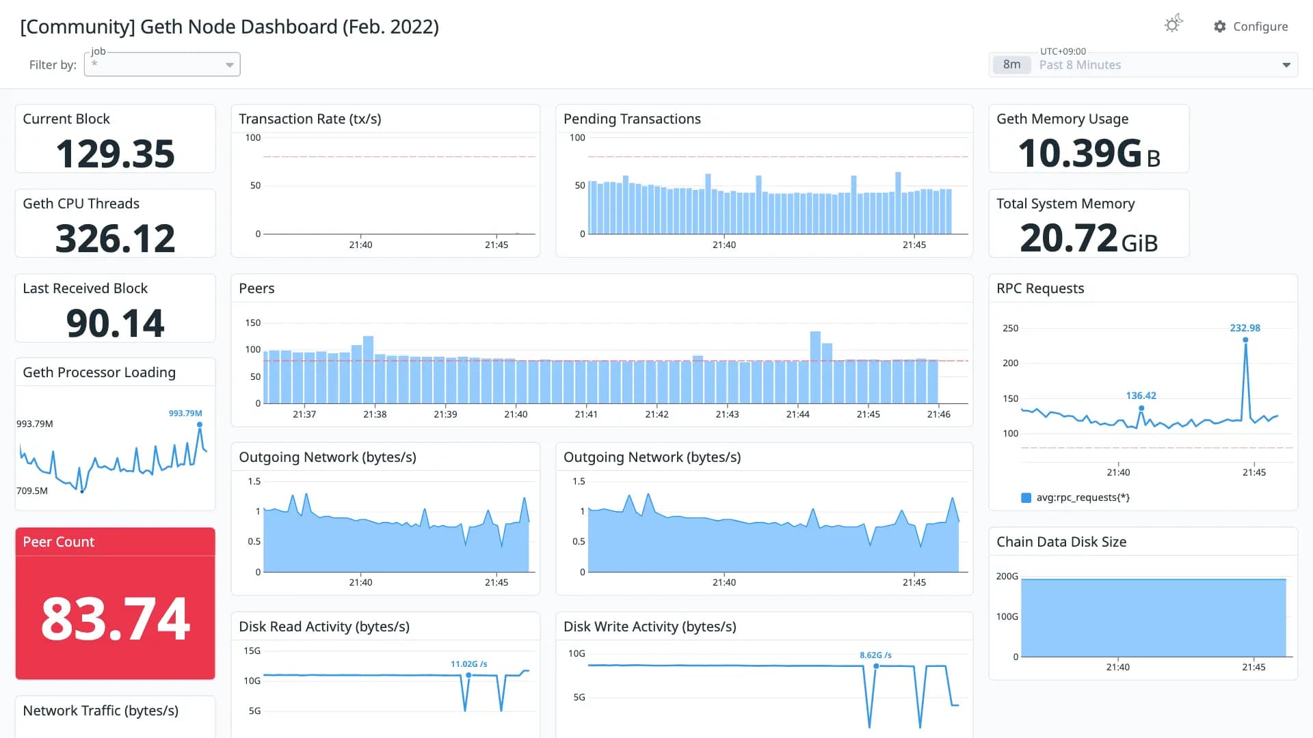This screenshot has width=1313, height=738.
Task: Expand the Past 8 Minutes time range
Action: click(1143, 65)
